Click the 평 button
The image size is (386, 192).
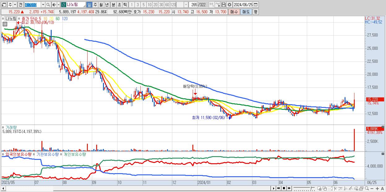click(255, 12)
